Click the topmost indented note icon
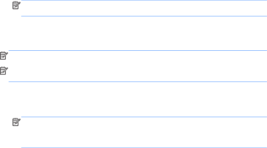This screenshot has height=148, width=267. [x=16, y=5]
